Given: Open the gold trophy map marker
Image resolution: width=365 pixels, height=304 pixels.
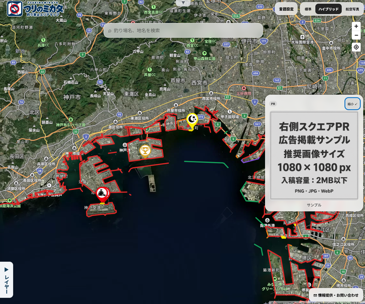Looking at the screenshot, I should point(145,151).
